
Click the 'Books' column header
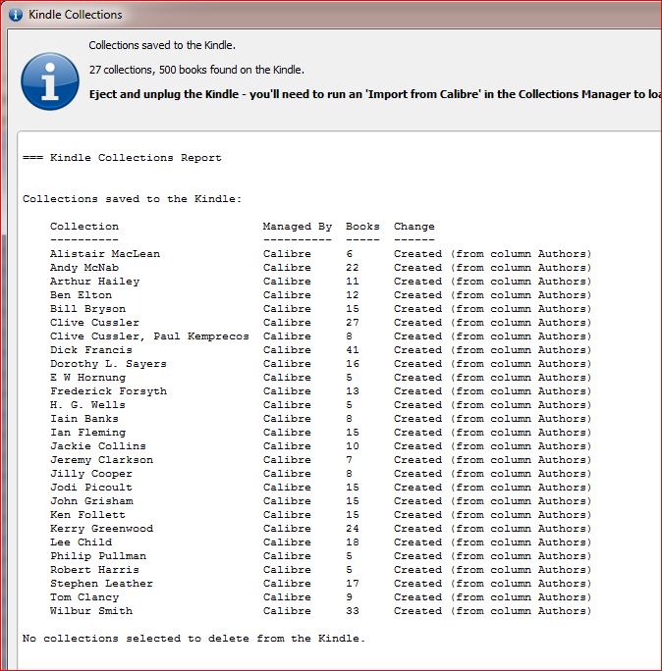coord(362,227)
